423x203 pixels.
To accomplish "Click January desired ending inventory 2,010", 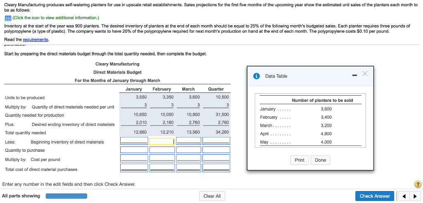I will [141, 123].
